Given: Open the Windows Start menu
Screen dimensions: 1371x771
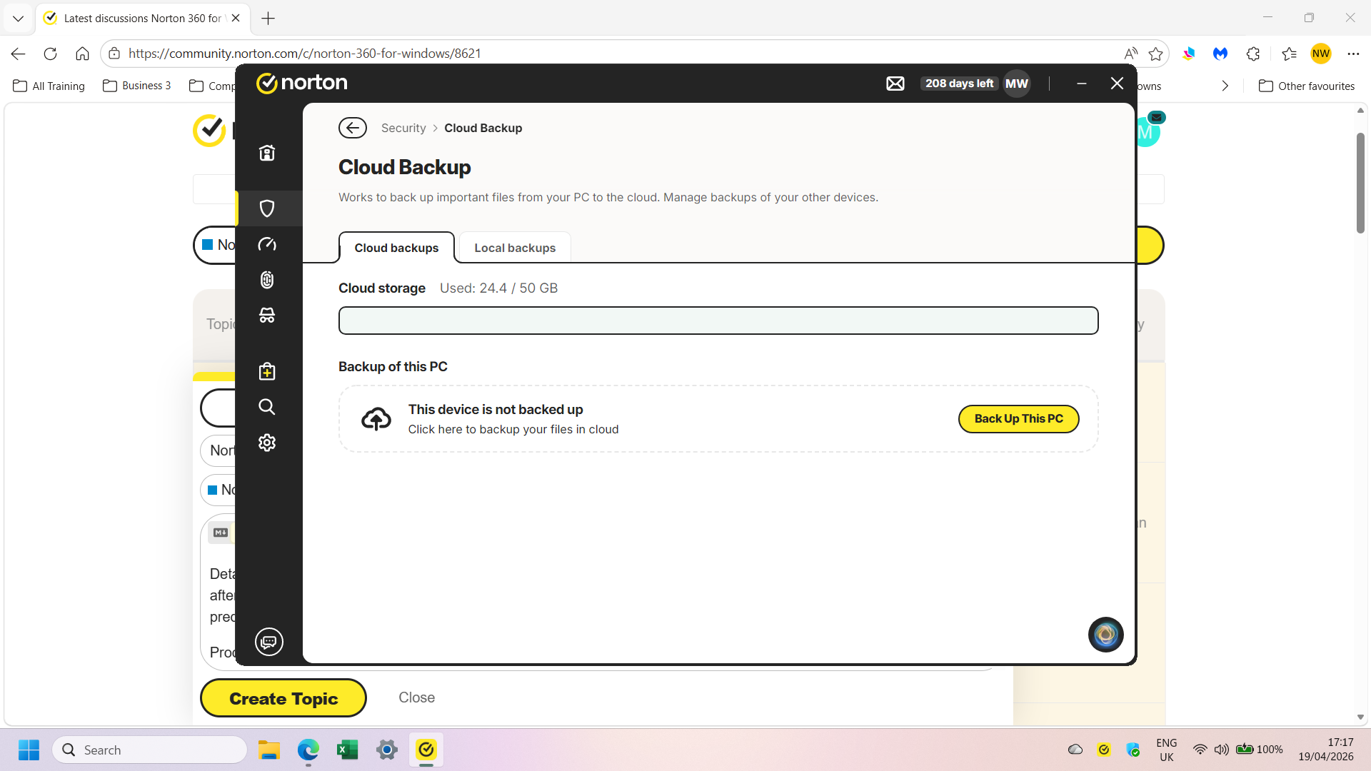Looking at the screenshot, I should (x=29, y=750).
